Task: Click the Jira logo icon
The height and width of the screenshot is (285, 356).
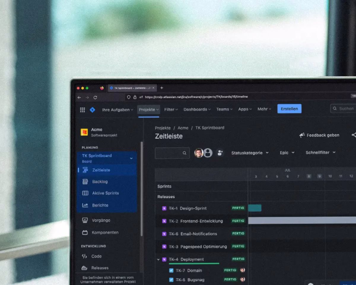Action: [x=92, y=110]
